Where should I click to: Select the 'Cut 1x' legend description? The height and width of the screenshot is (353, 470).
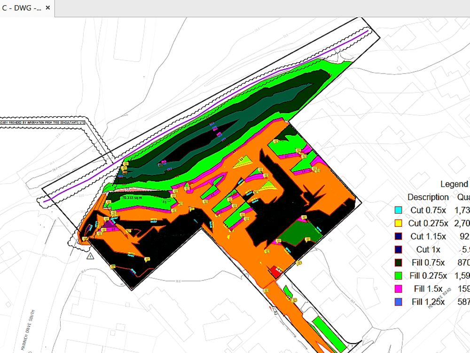(x=428, y=249)
